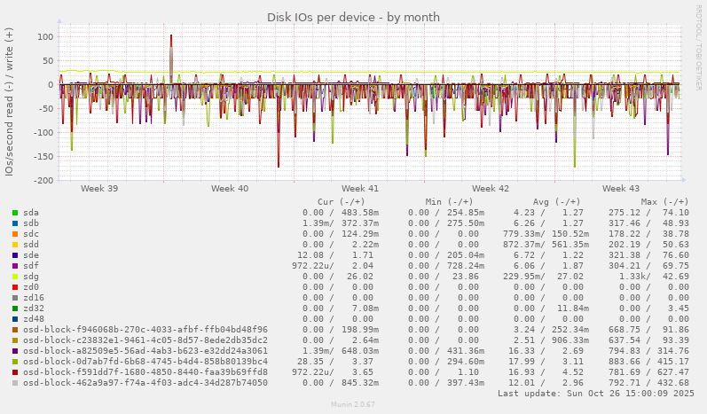707x414 pixels.
Task: Click the sdb legend color swatch
Action: [15, 223]
